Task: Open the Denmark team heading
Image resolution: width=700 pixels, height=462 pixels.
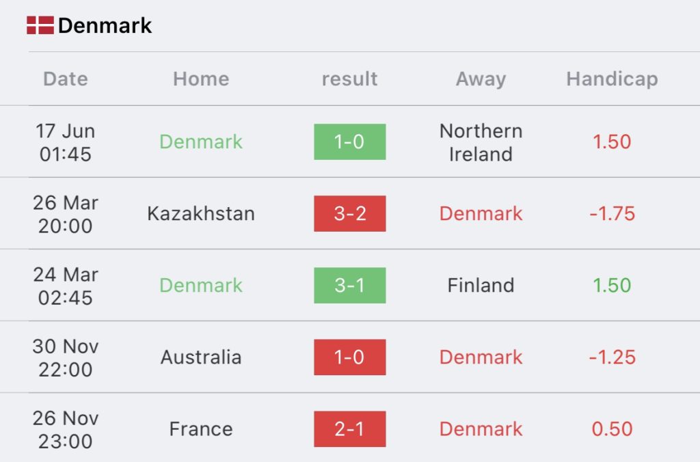Action: pos(105,25)
